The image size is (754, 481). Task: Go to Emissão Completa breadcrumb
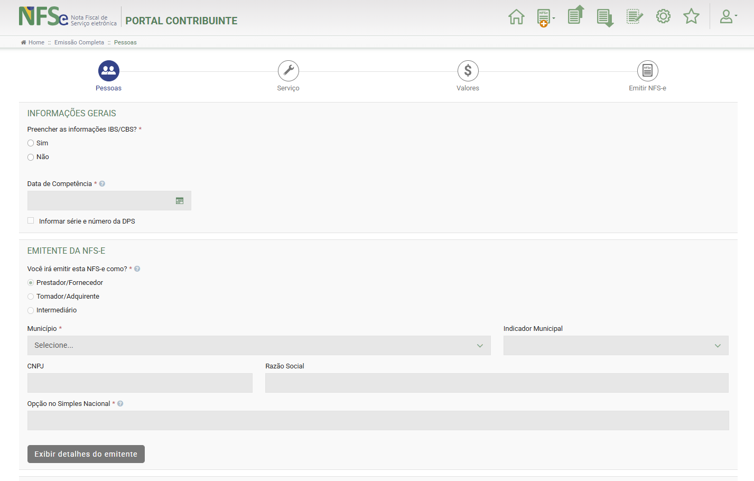[79, 42]
